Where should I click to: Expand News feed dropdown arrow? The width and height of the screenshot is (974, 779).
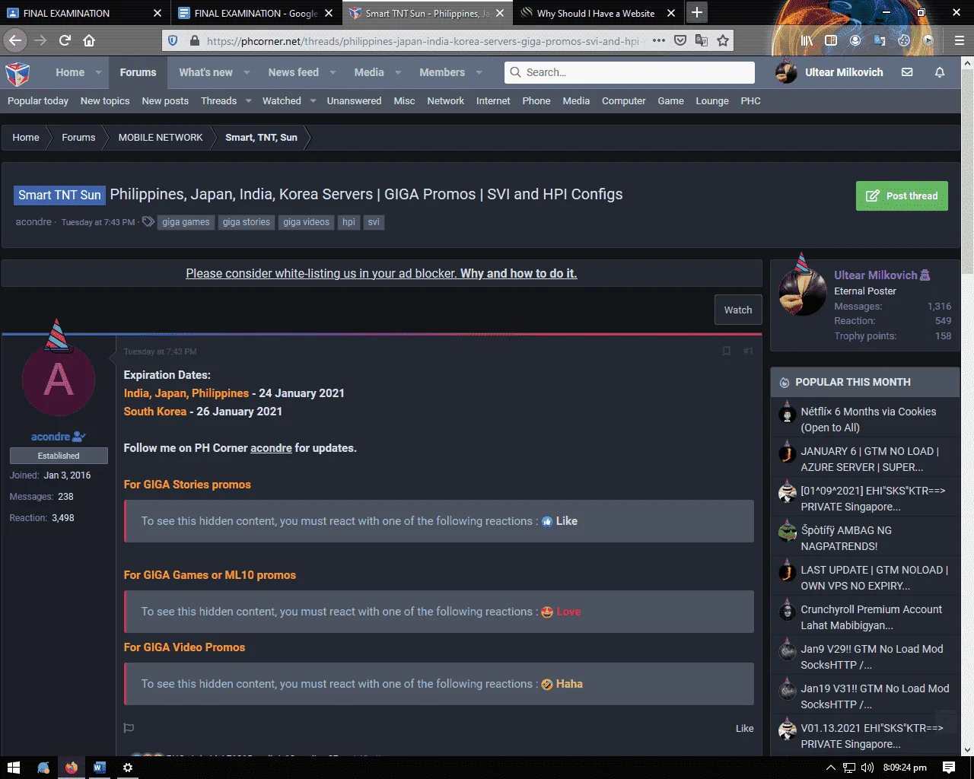[x=333, y=73]
